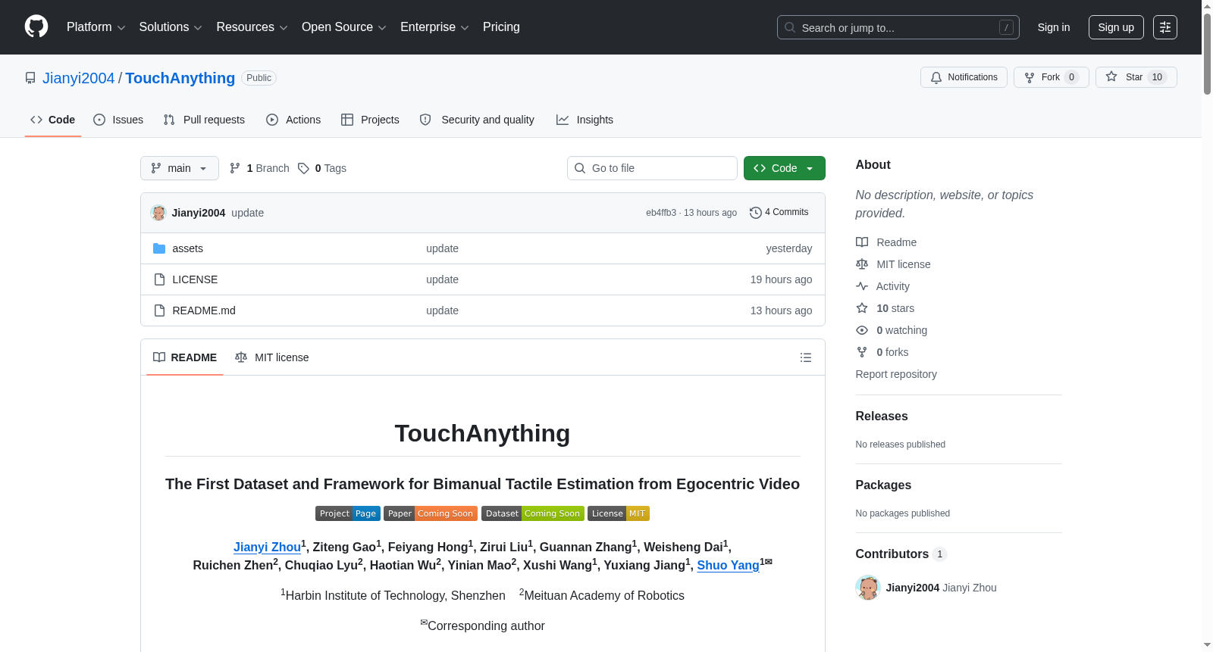View the 4 Commits history link
Screen dimensions: 1213x652
coord(779,213)
